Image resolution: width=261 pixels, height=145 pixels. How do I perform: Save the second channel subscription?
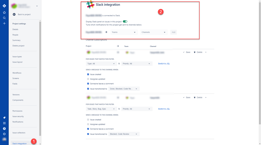coord(187,97)
